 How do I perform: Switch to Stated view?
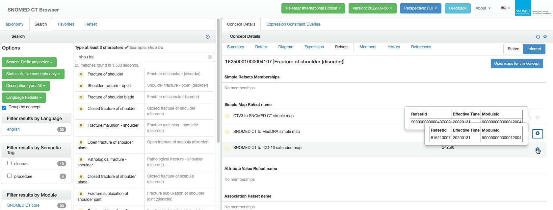coord(513,49)
